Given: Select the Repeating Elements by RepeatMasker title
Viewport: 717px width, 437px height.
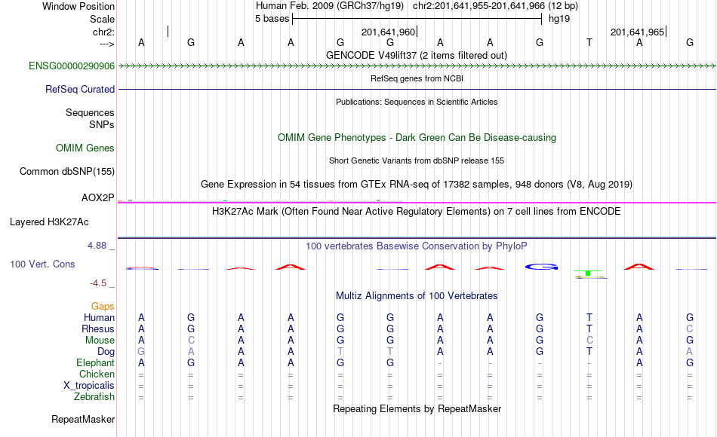Looking at the screenshot, I should point(417,408).
